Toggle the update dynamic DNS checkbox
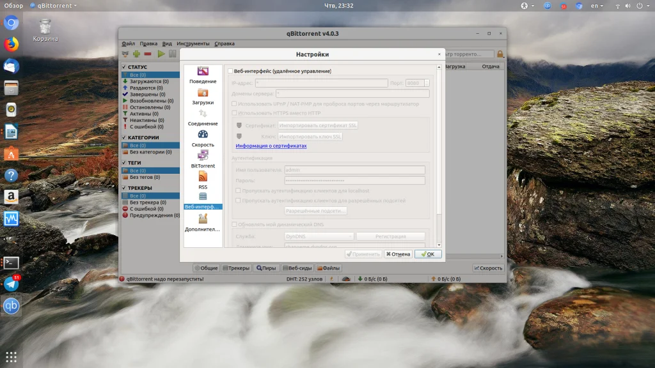655x368 pixels. point(234,224)
